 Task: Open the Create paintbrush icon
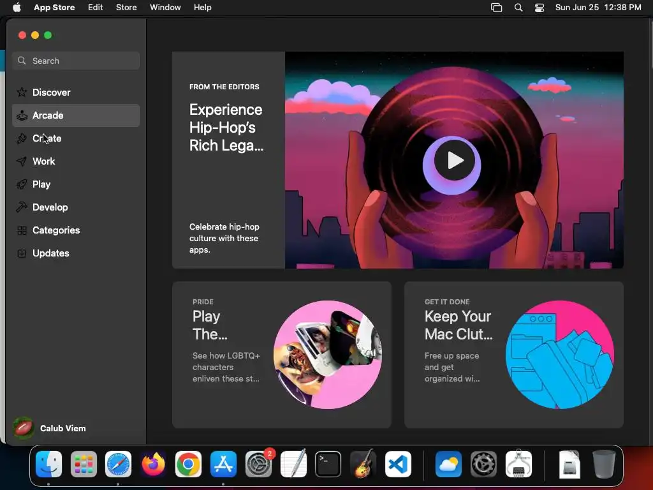click(x=22, y=138)
